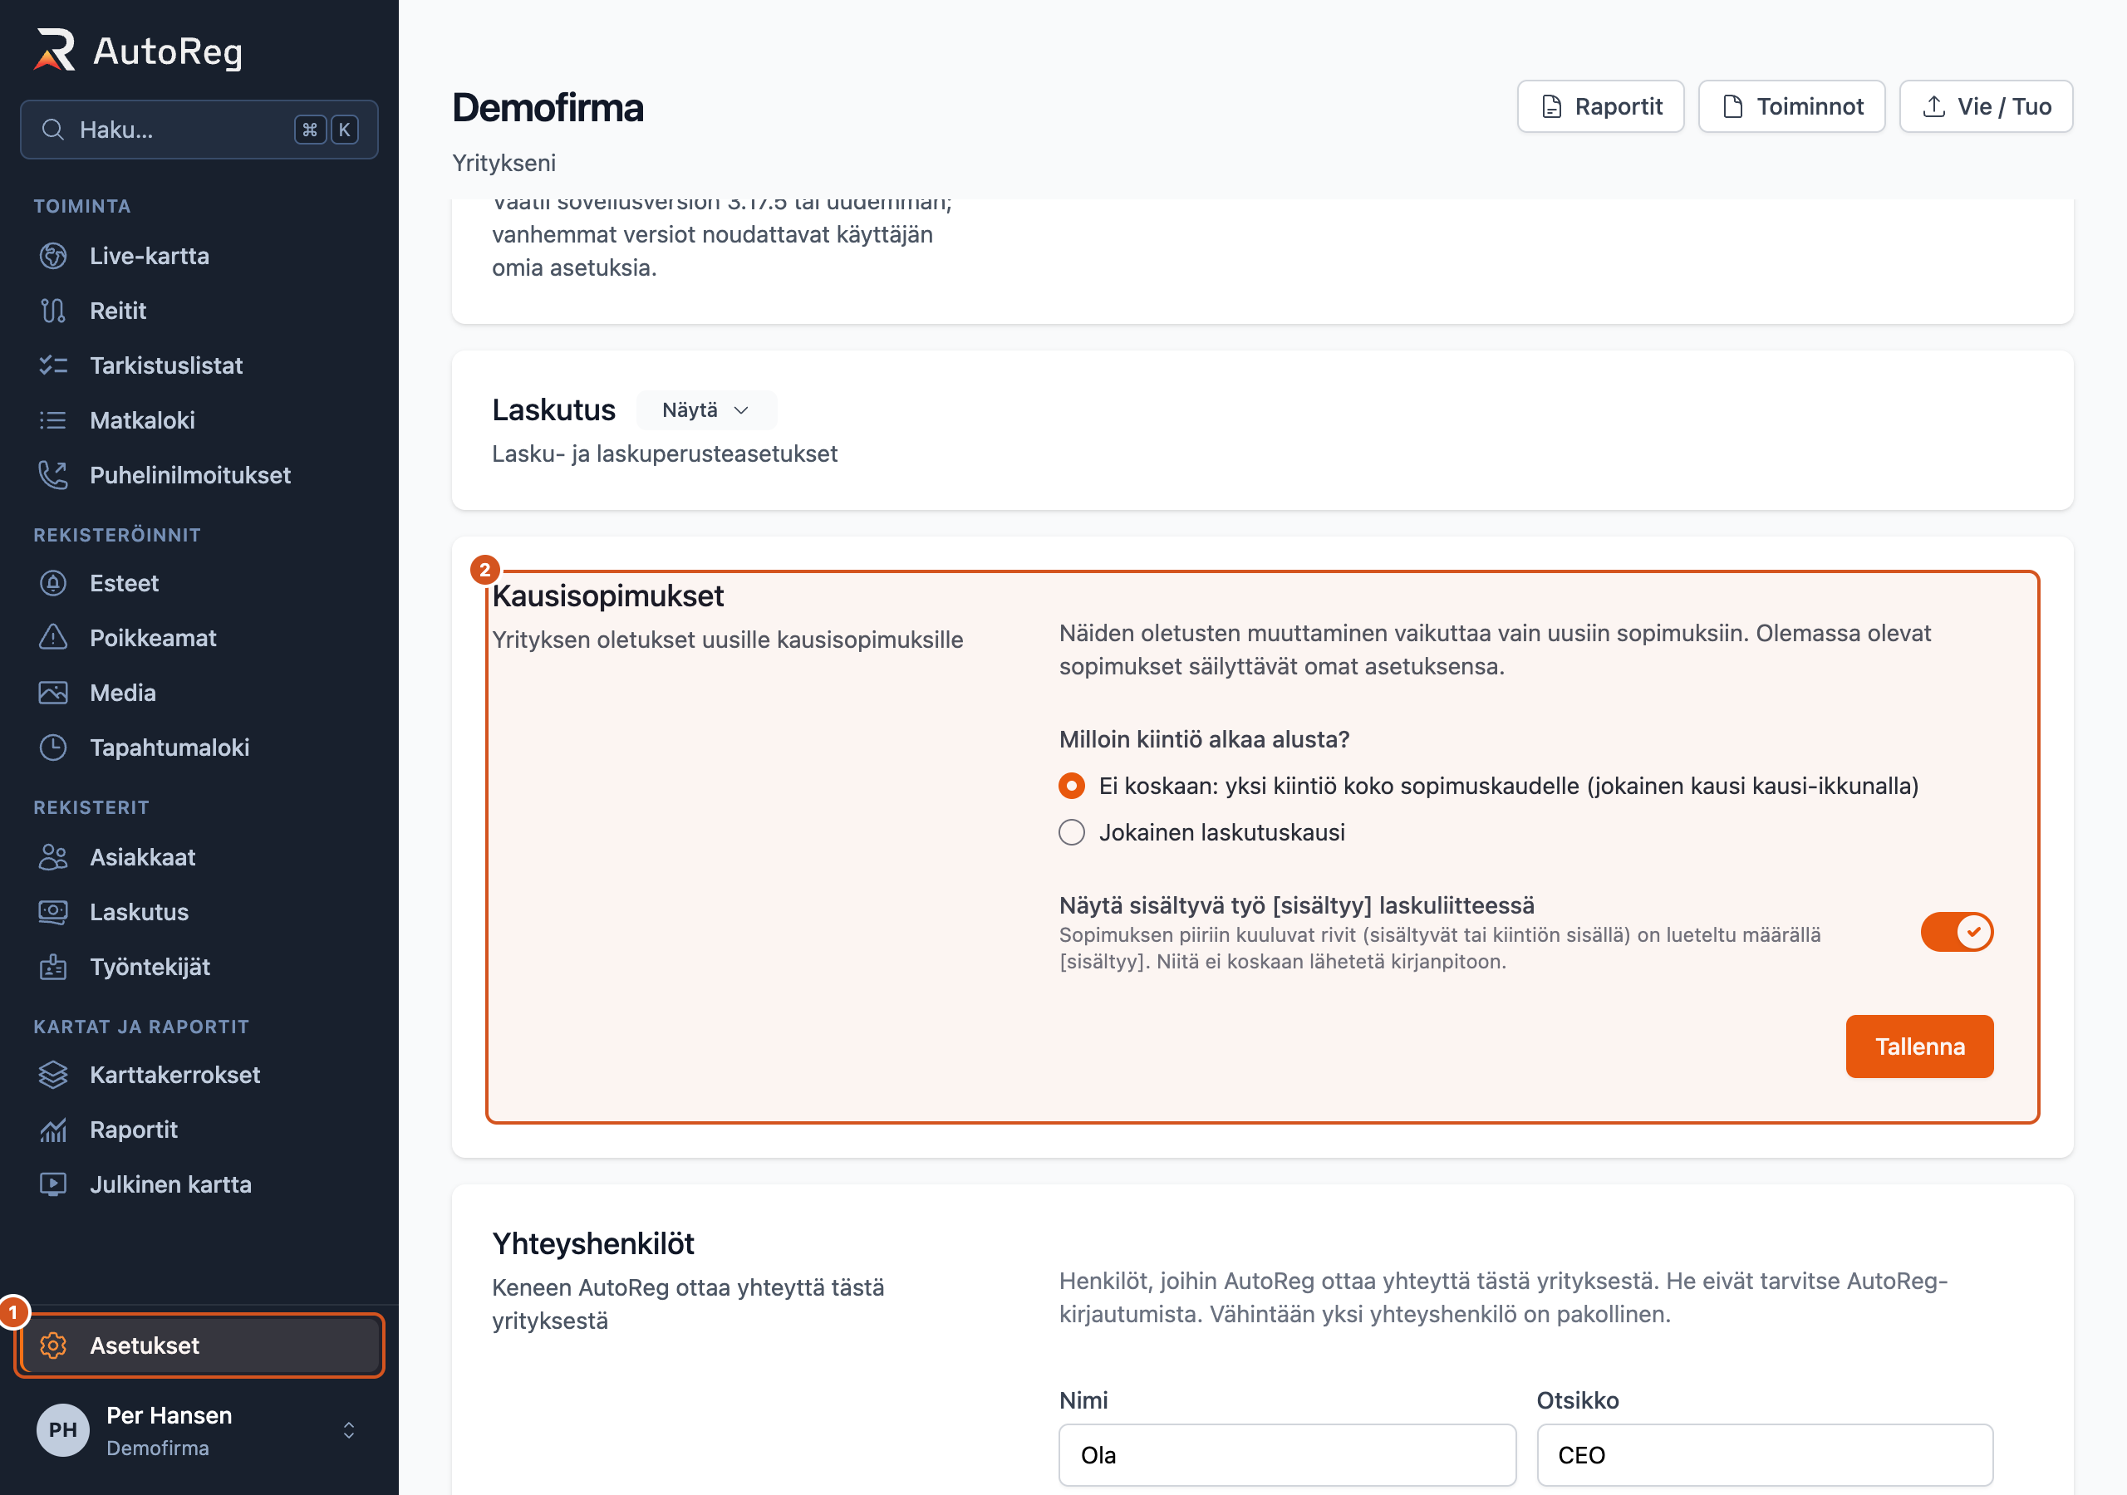The width and height of the screenshot is (2127, 1495).
Task: Open the Media image icon
Action: pos(53,692)
